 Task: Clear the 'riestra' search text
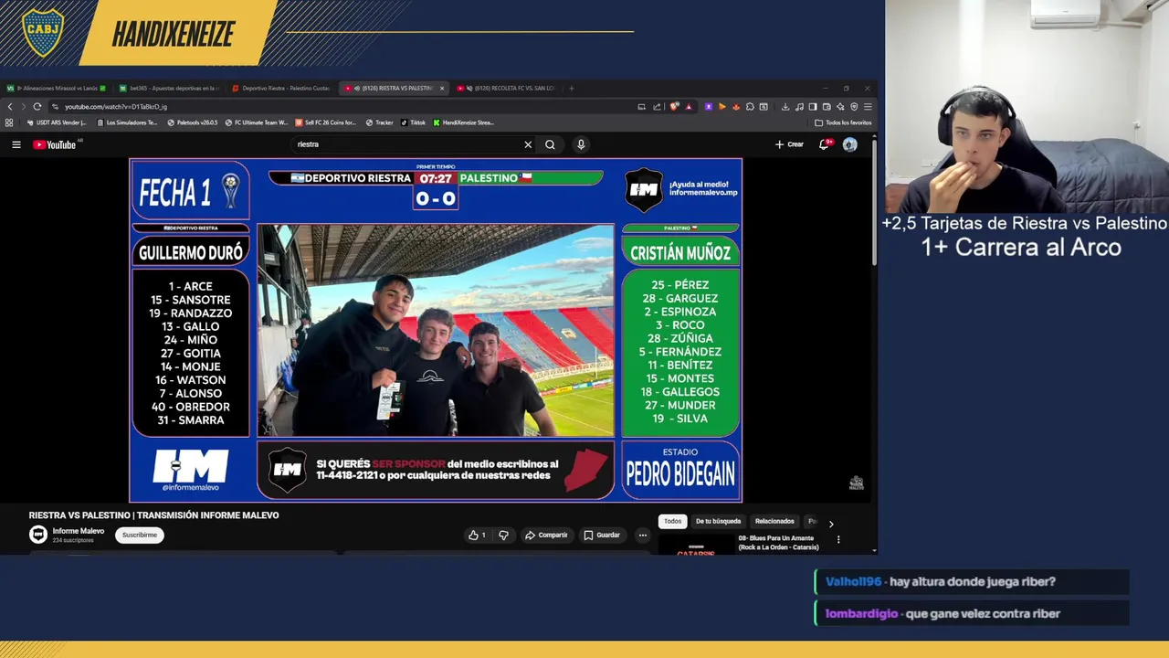(x=528, y=144)
